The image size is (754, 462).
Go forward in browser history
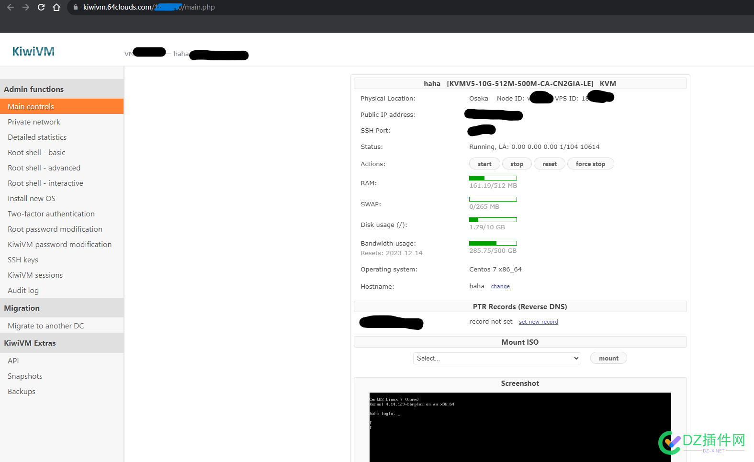pos(26,7)
